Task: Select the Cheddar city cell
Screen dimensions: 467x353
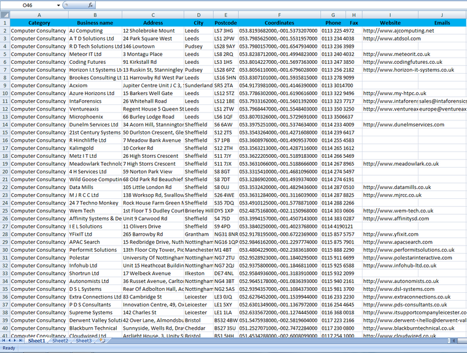Action: point(198,328)
